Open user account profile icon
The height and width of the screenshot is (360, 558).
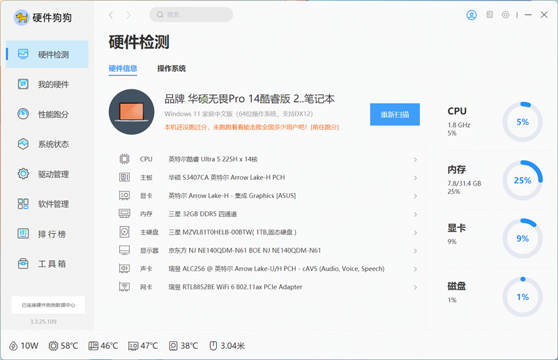click(472, 15)
